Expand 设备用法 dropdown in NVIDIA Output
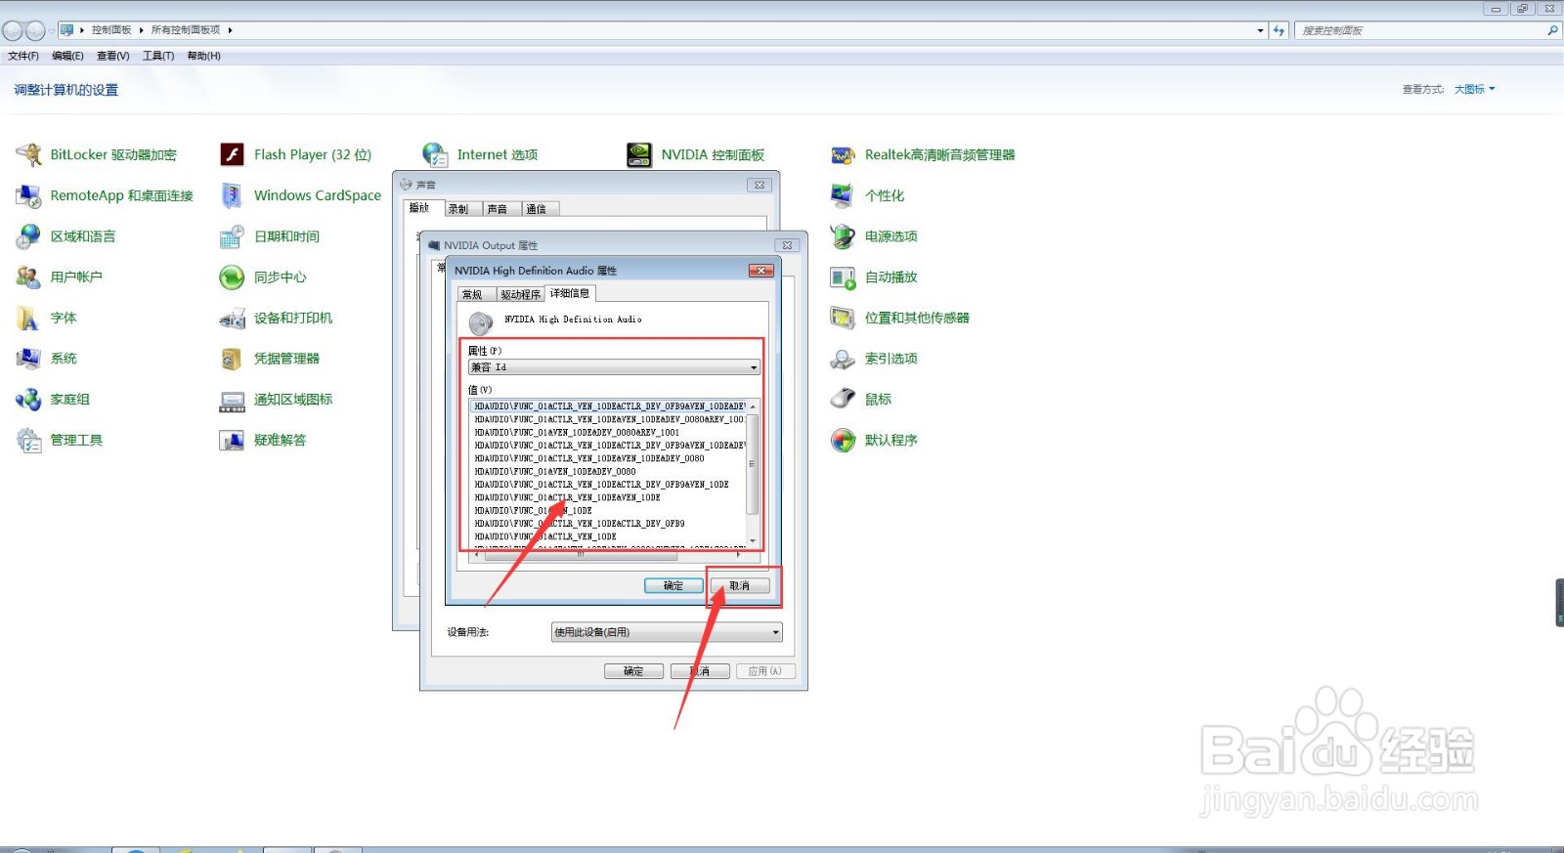The height and width of the screenshot is (853, 1564). point(667,632)
